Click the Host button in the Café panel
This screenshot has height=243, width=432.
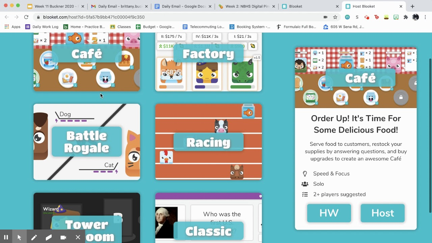383,213
